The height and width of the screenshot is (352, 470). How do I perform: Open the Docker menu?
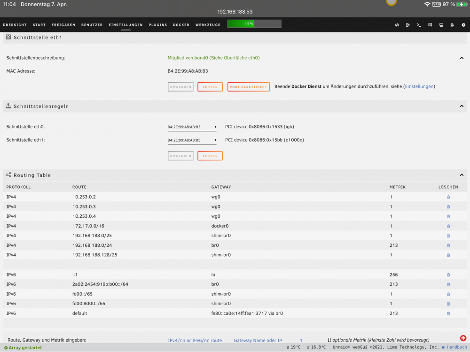[x=181, y=25]
